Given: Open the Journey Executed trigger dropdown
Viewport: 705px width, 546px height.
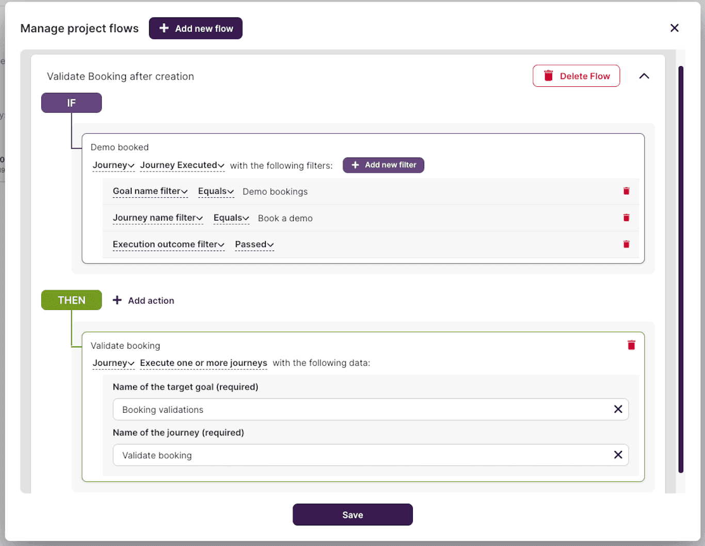Looking at the screenshot, I should coord(182,165).
